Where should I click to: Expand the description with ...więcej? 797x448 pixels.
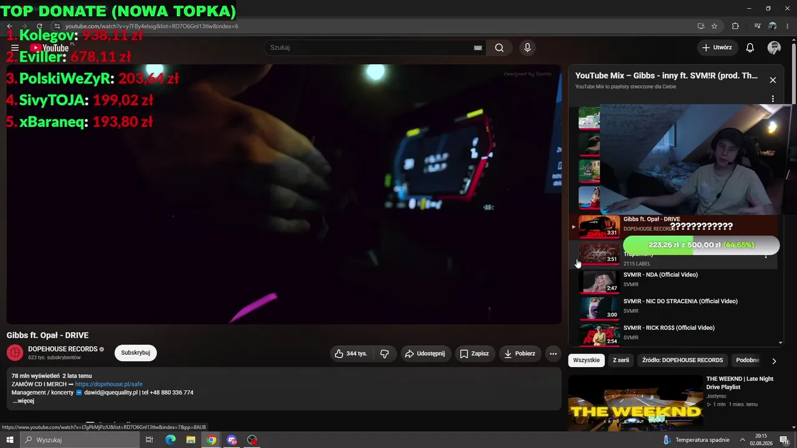(x=24, y=401)
